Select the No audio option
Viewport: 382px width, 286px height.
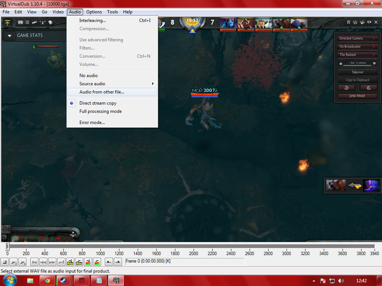(112, 75)
